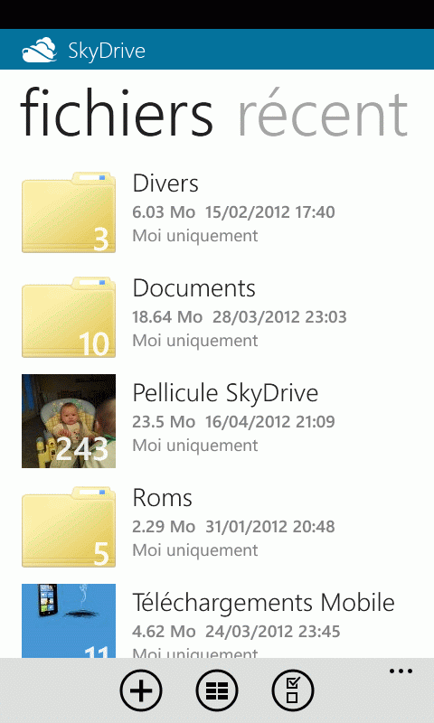This screenshot has height=723, width=434.
Task: Expand the app bar using three dots
Action: coord(401,671)
